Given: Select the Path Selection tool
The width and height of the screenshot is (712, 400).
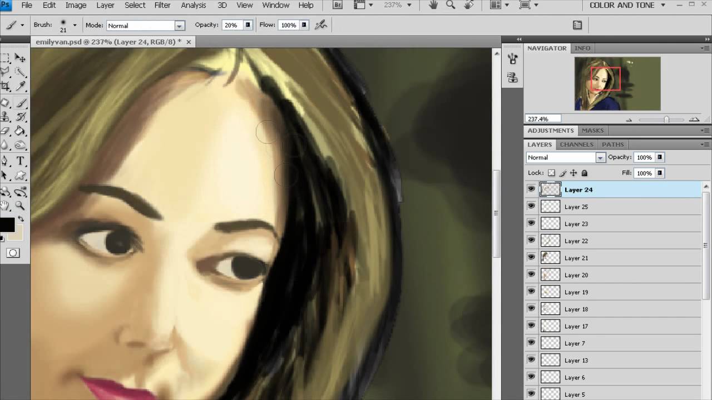Looking at the screenshot, I should (5, 176).
